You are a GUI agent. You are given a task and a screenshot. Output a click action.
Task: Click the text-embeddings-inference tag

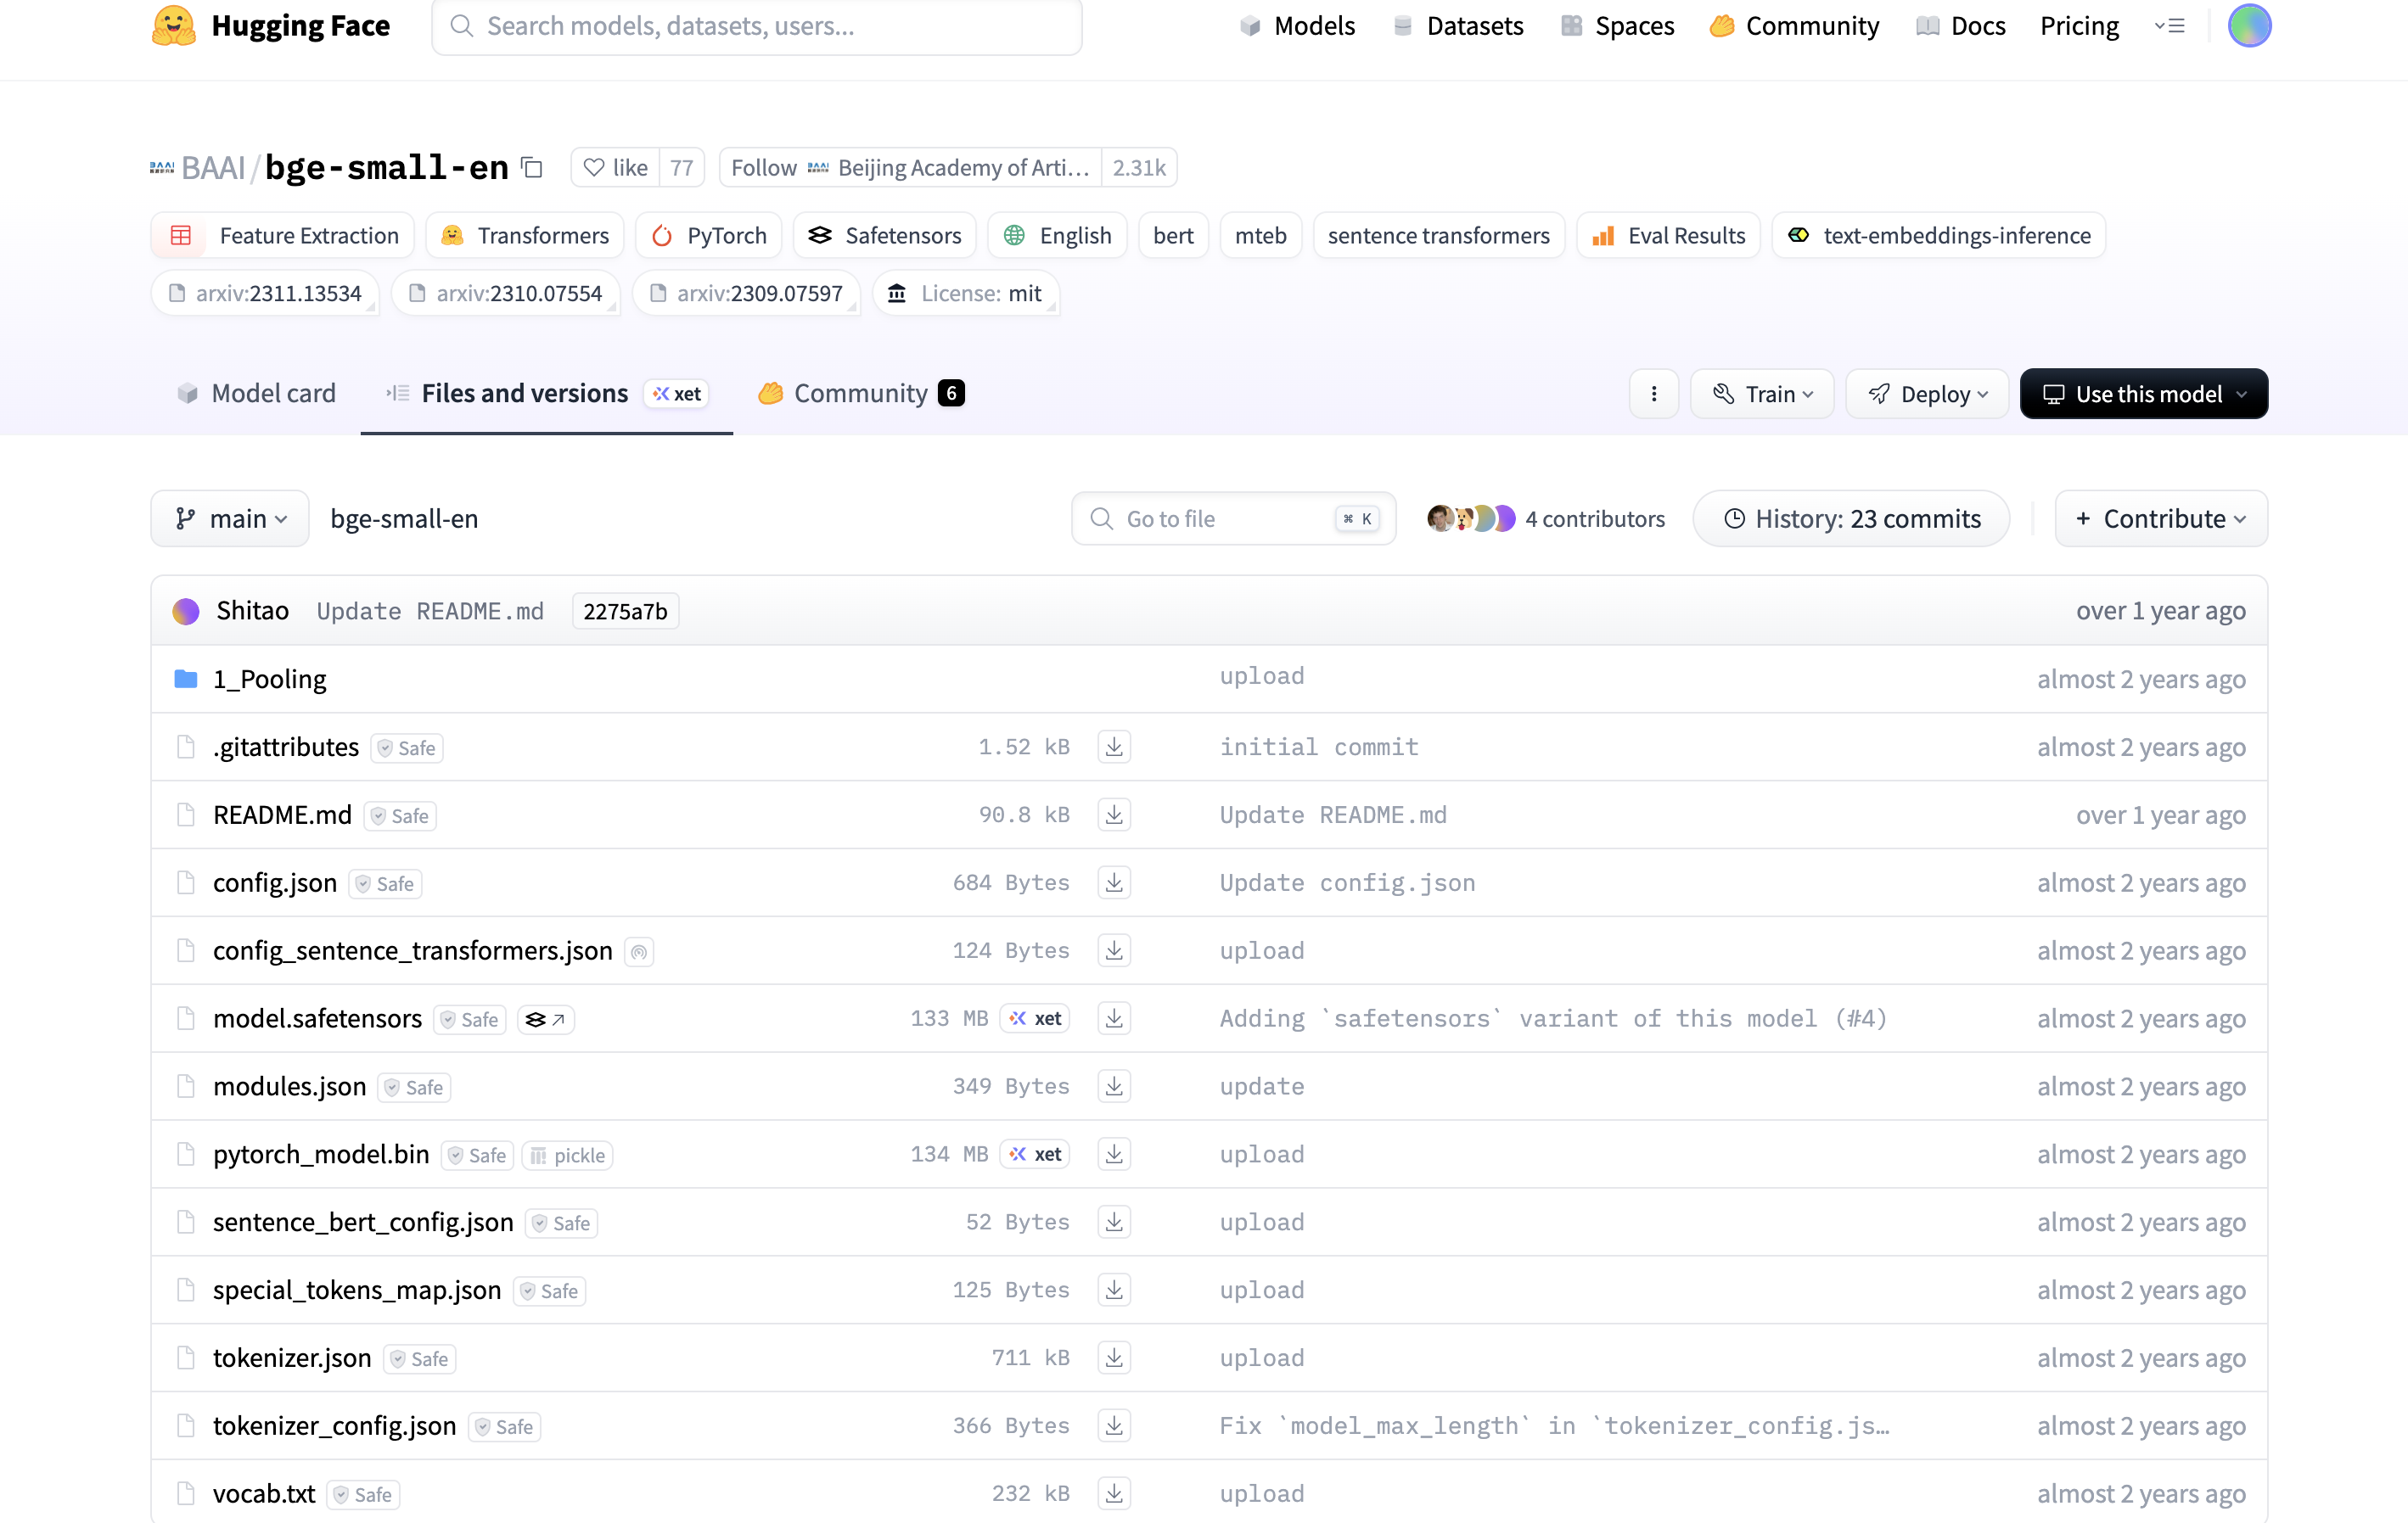pos(1939,236)
